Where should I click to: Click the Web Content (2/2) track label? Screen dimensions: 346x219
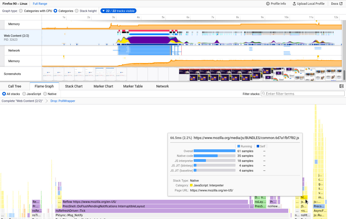tap(16, 36)
